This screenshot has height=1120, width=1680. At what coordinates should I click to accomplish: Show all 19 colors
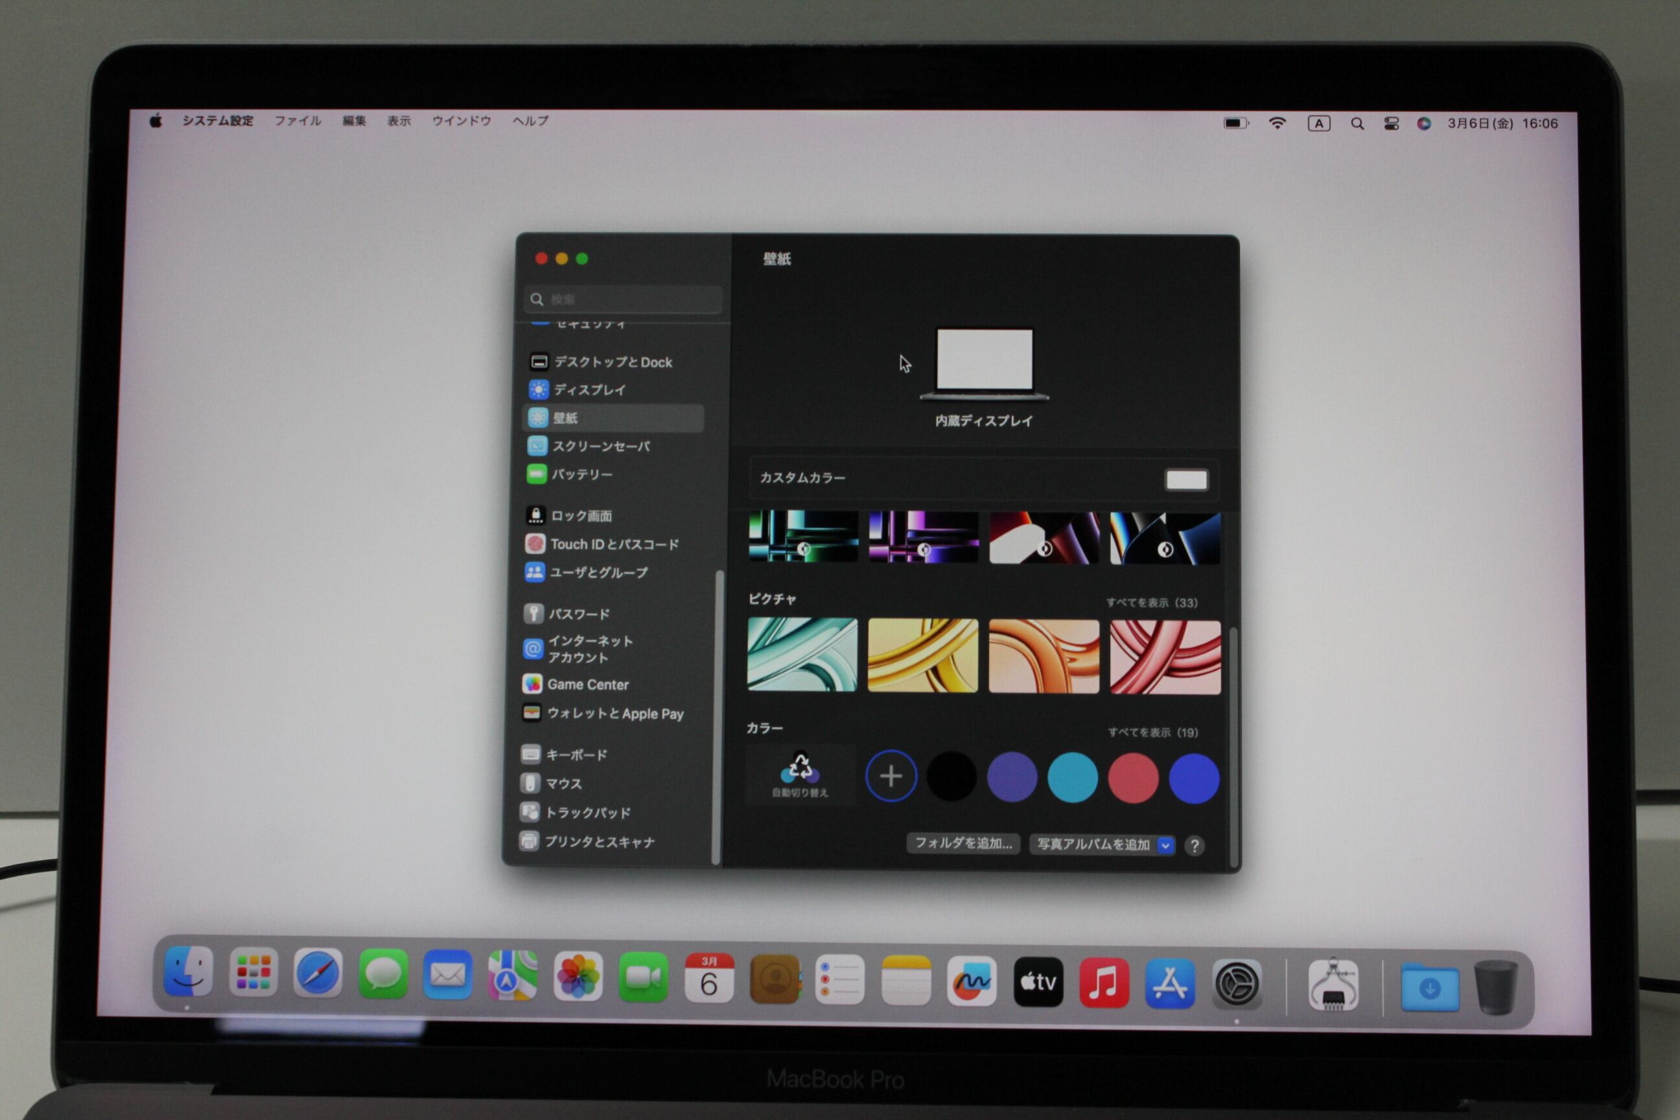point(1152,732)
